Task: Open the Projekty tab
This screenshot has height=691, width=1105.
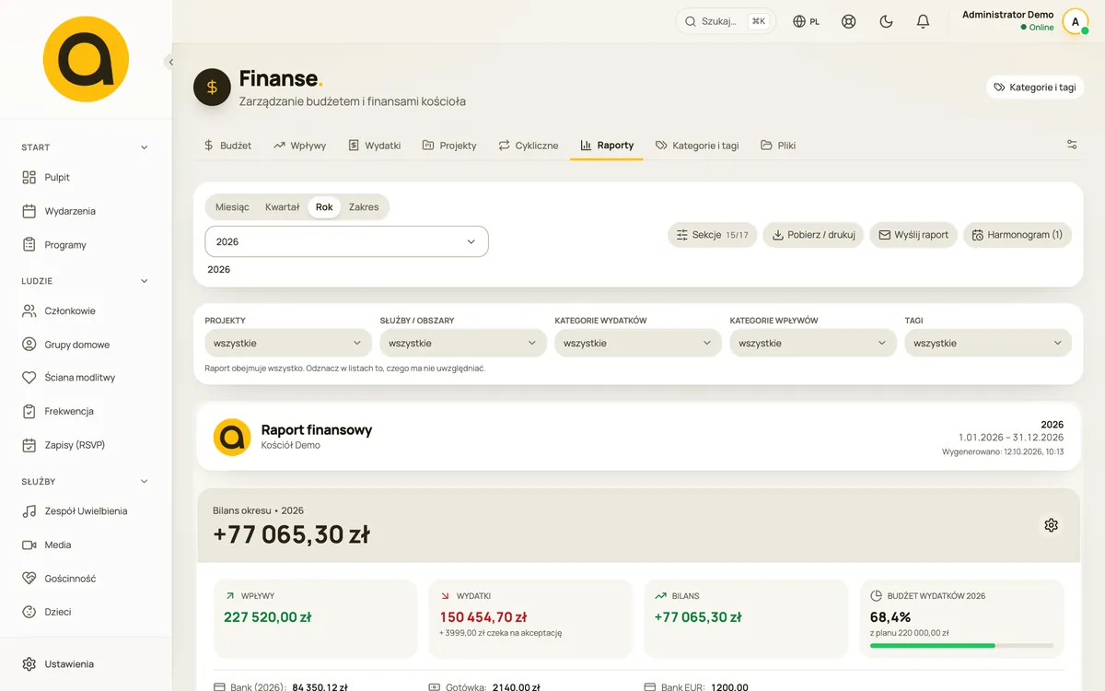Action: coord(449,146)
